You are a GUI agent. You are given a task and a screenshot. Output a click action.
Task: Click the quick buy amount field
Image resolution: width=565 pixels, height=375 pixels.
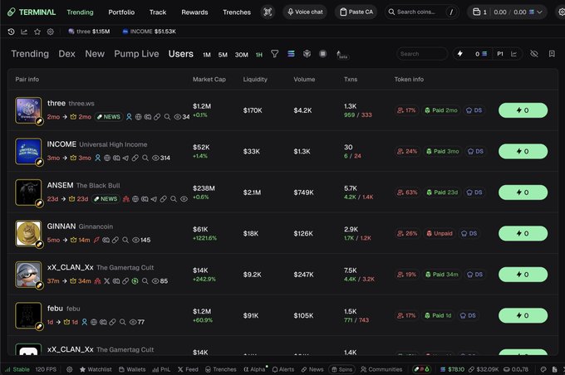(x=473, y=54)
